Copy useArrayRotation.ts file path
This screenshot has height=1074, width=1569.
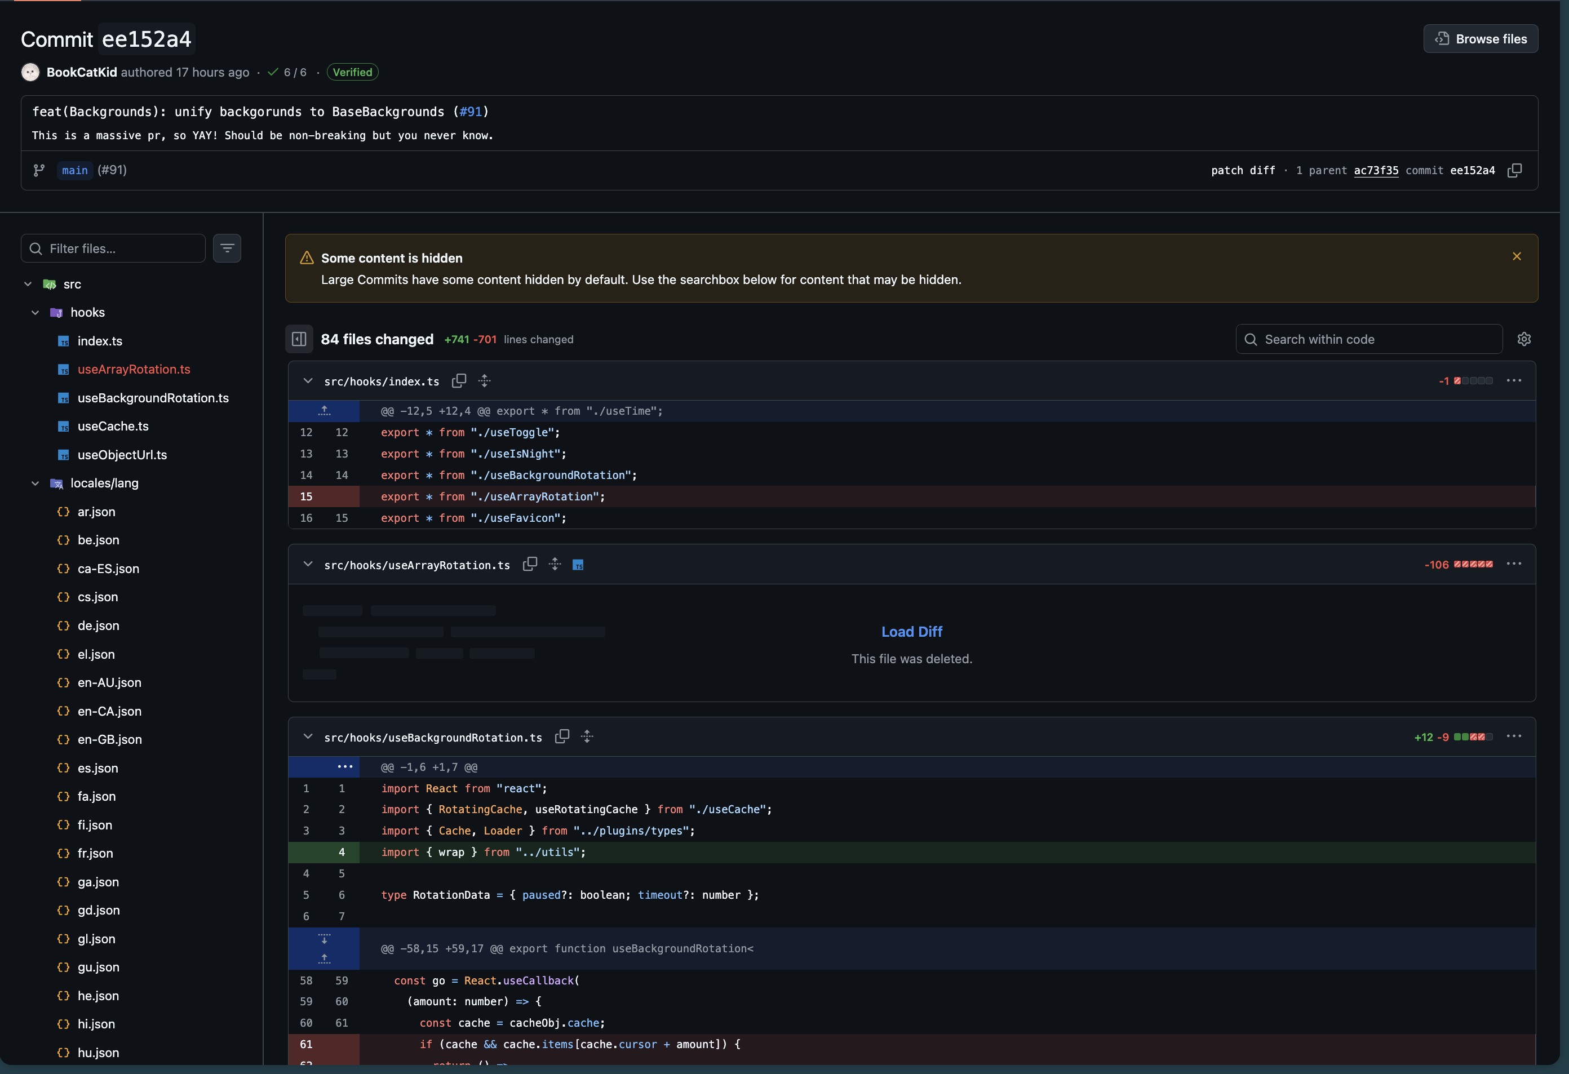(530, 565)
